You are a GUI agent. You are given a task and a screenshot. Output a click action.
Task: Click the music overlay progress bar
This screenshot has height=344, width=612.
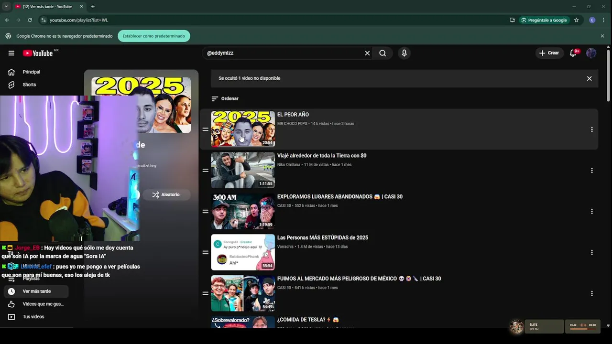click(582, 329)
